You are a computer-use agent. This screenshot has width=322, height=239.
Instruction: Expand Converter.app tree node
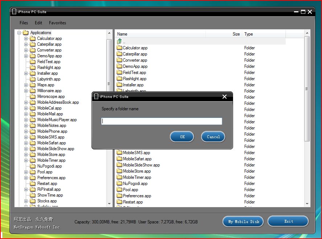pos(26,50)
